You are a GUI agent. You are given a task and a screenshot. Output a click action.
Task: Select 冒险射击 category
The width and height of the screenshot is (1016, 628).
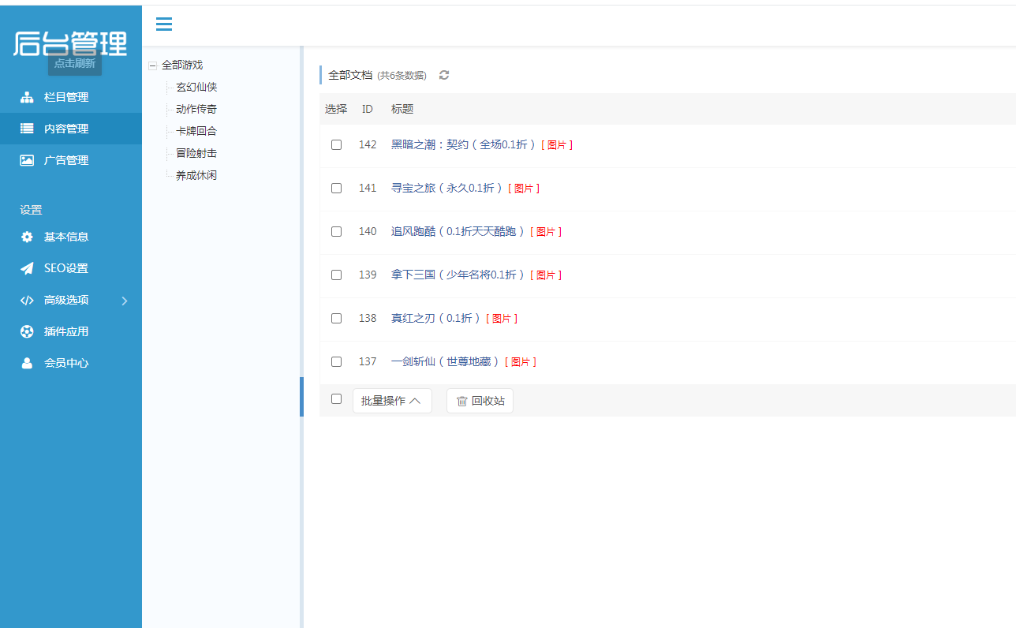tap(196, 153)
